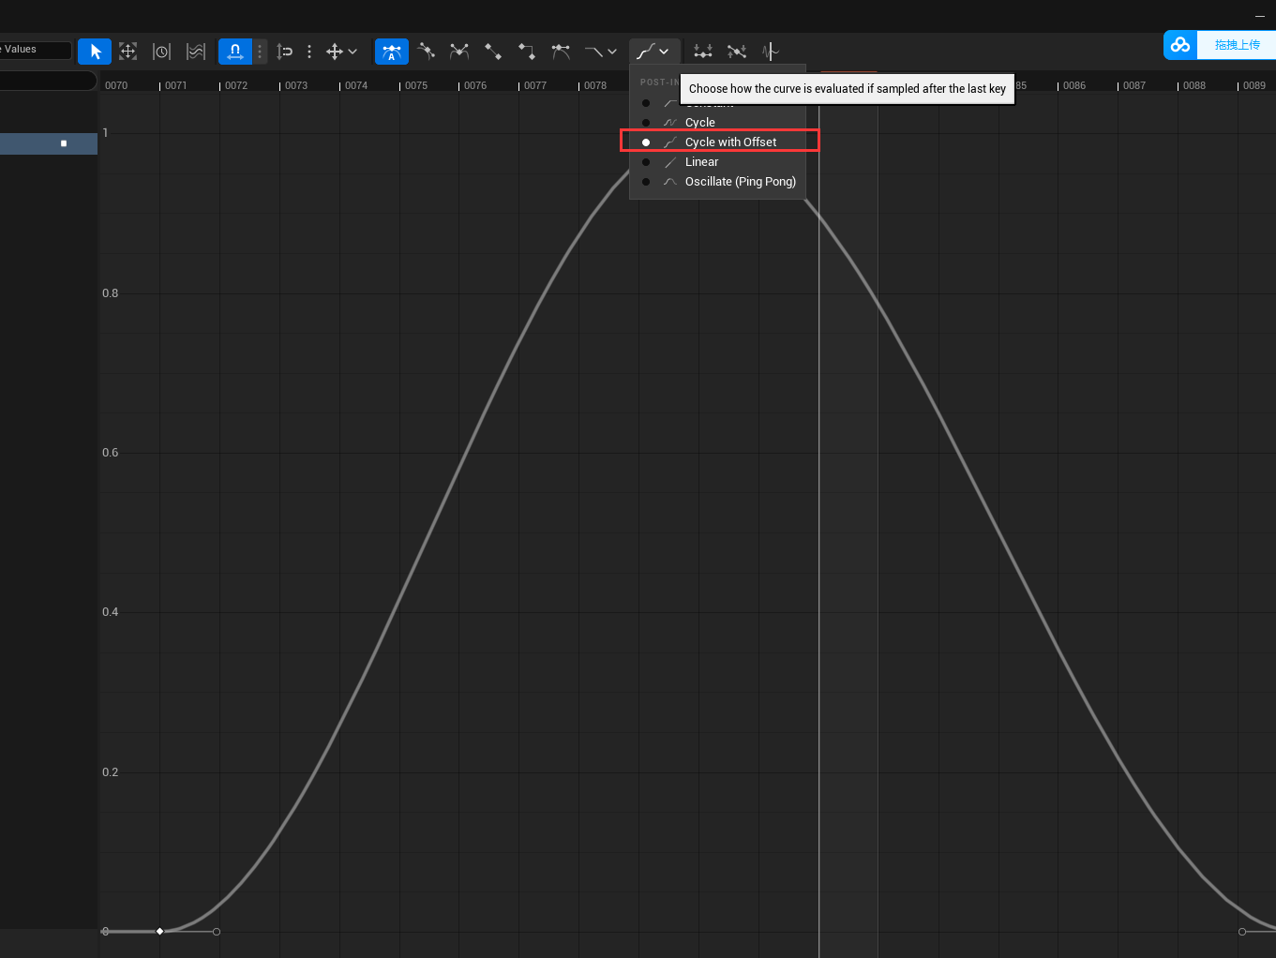Apply Constant stepped tangent to keys
Image resolution: width=1276 pixels, height=958 pixels.
(x=526, y=52)
